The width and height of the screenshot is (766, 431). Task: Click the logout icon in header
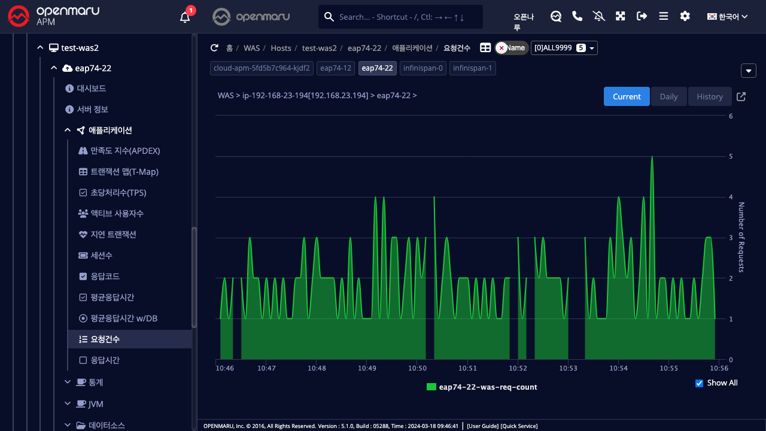point(642,16)
